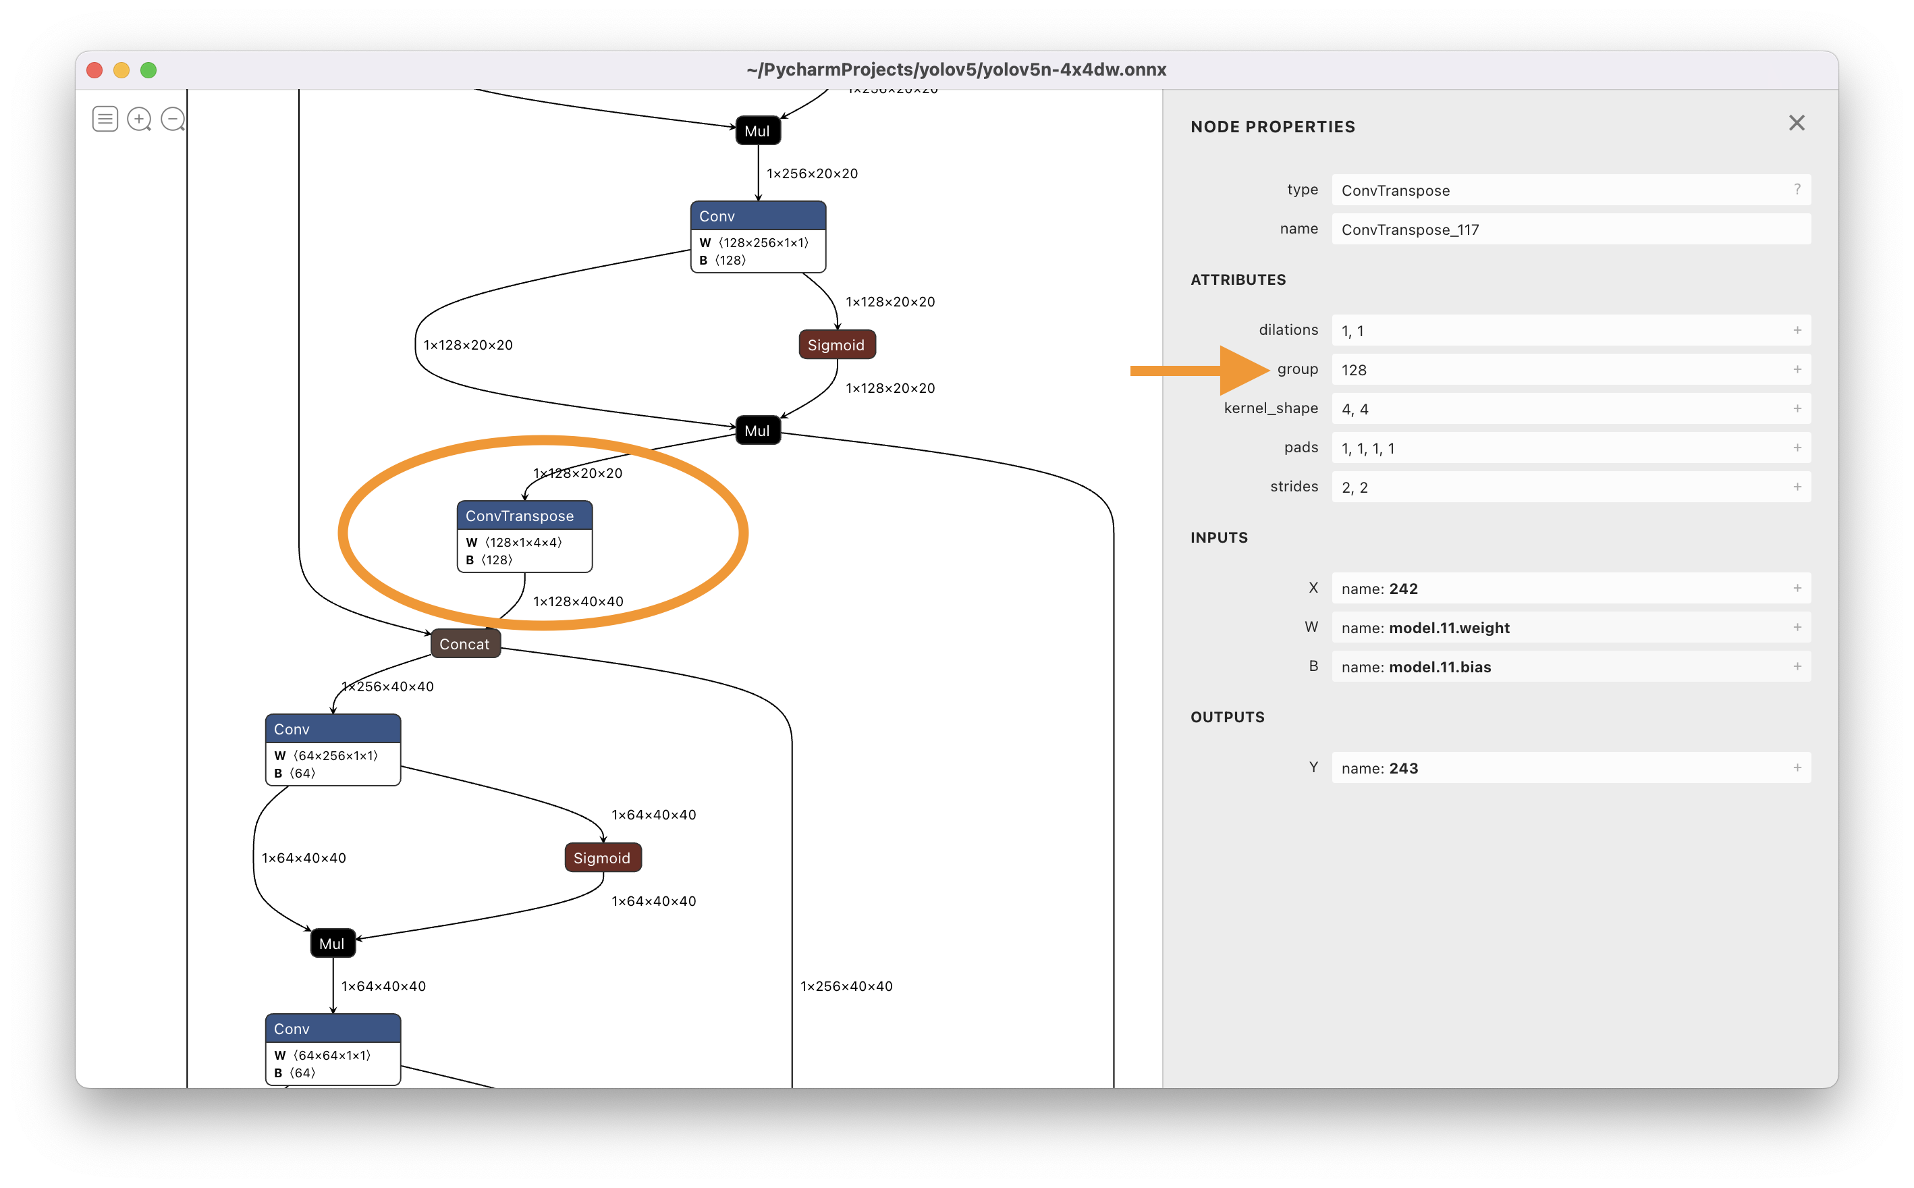Image resolution: width=1914 pixels, height=1188 pixels.
Task: Expand the strides attribute plus icon
Action: (1796, 487)
